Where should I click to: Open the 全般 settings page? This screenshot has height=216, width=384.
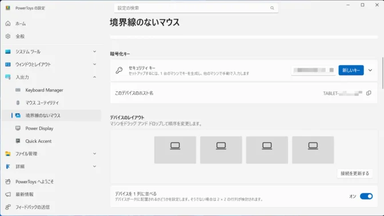pyautogui.click(x=51, y=36)
